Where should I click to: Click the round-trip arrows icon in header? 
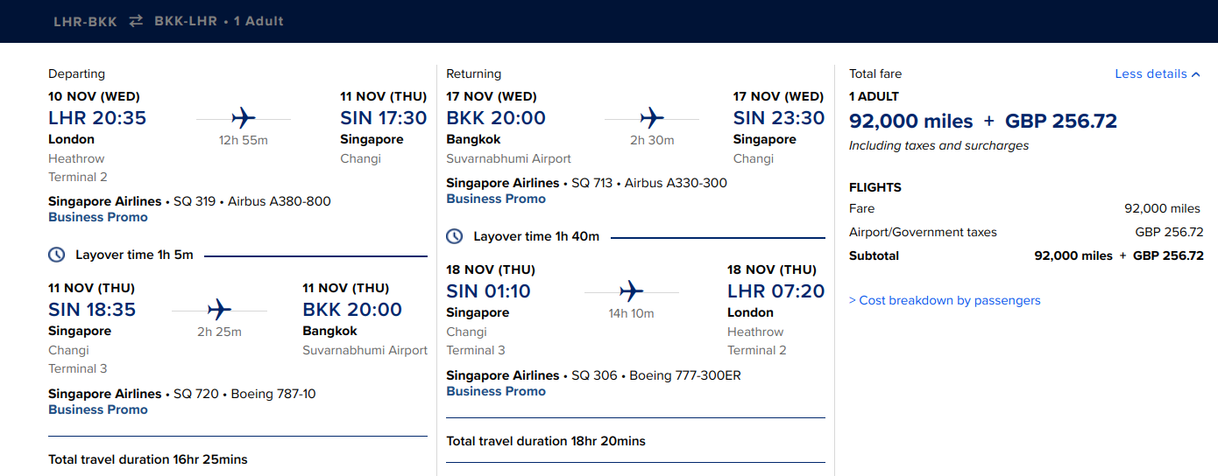point(136,21)
